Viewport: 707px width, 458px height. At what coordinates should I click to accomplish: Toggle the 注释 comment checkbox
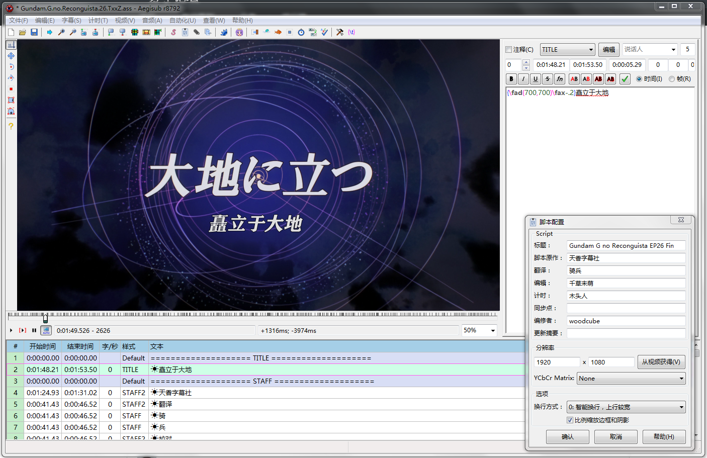[x=509, y=50]
